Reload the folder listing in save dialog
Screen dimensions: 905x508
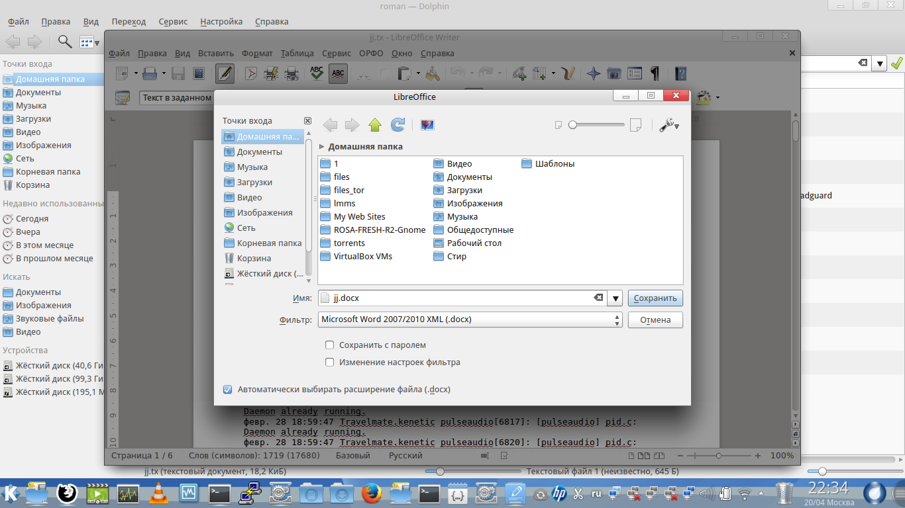(398, 125)
